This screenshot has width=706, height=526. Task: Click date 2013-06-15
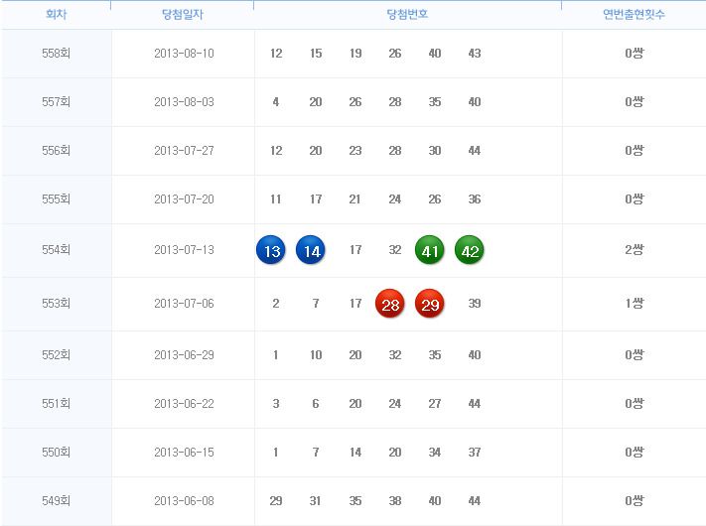click(184, 453)
